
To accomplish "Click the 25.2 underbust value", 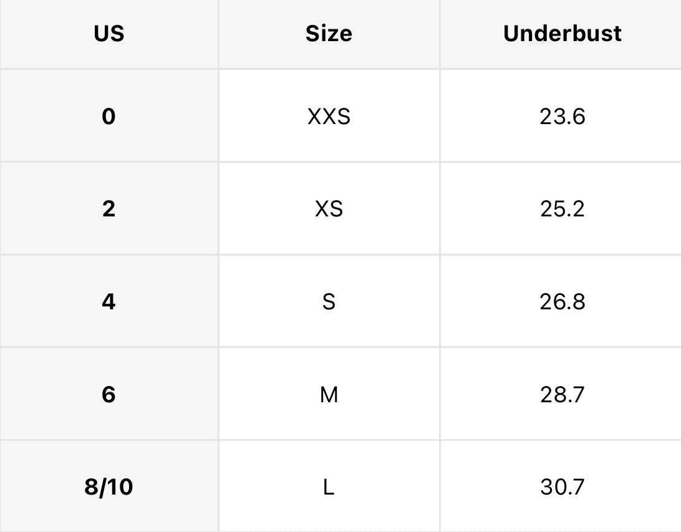I will pos(562,209).
